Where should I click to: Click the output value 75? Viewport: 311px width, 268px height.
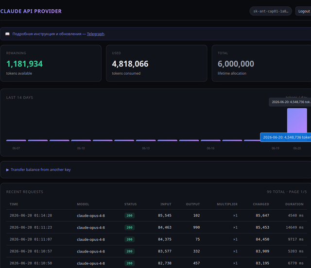pos(198,239)
